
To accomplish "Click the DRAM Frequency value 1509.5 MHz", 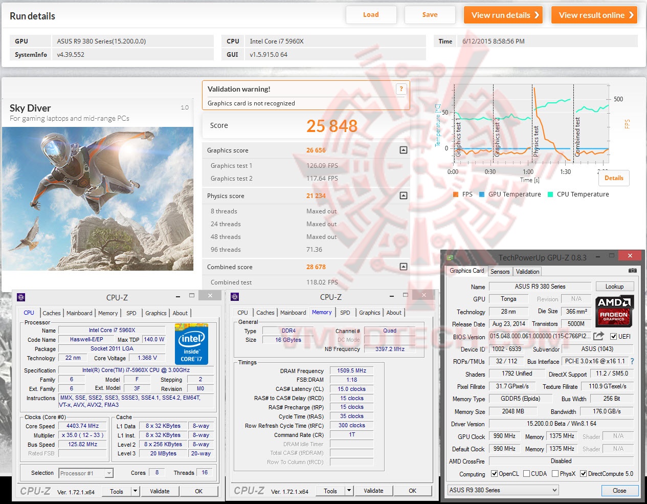I will click(352, 370).
